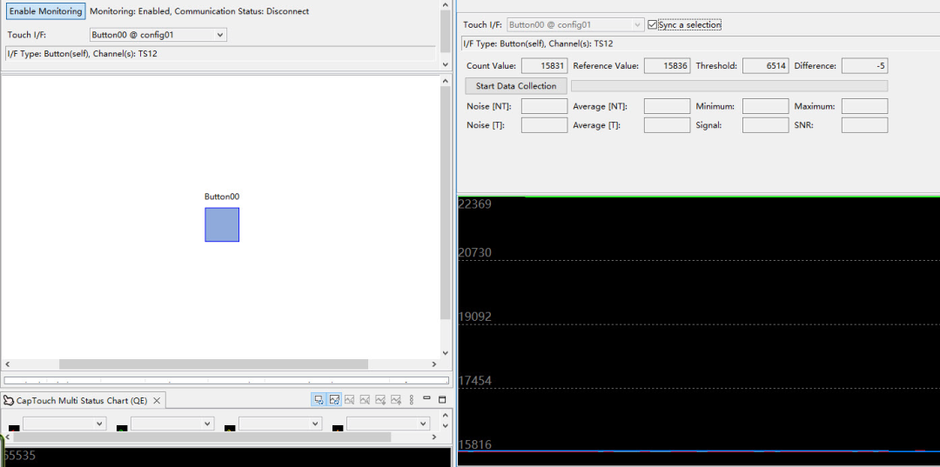Click the 22369 axis label on the graph

point(475,204)
